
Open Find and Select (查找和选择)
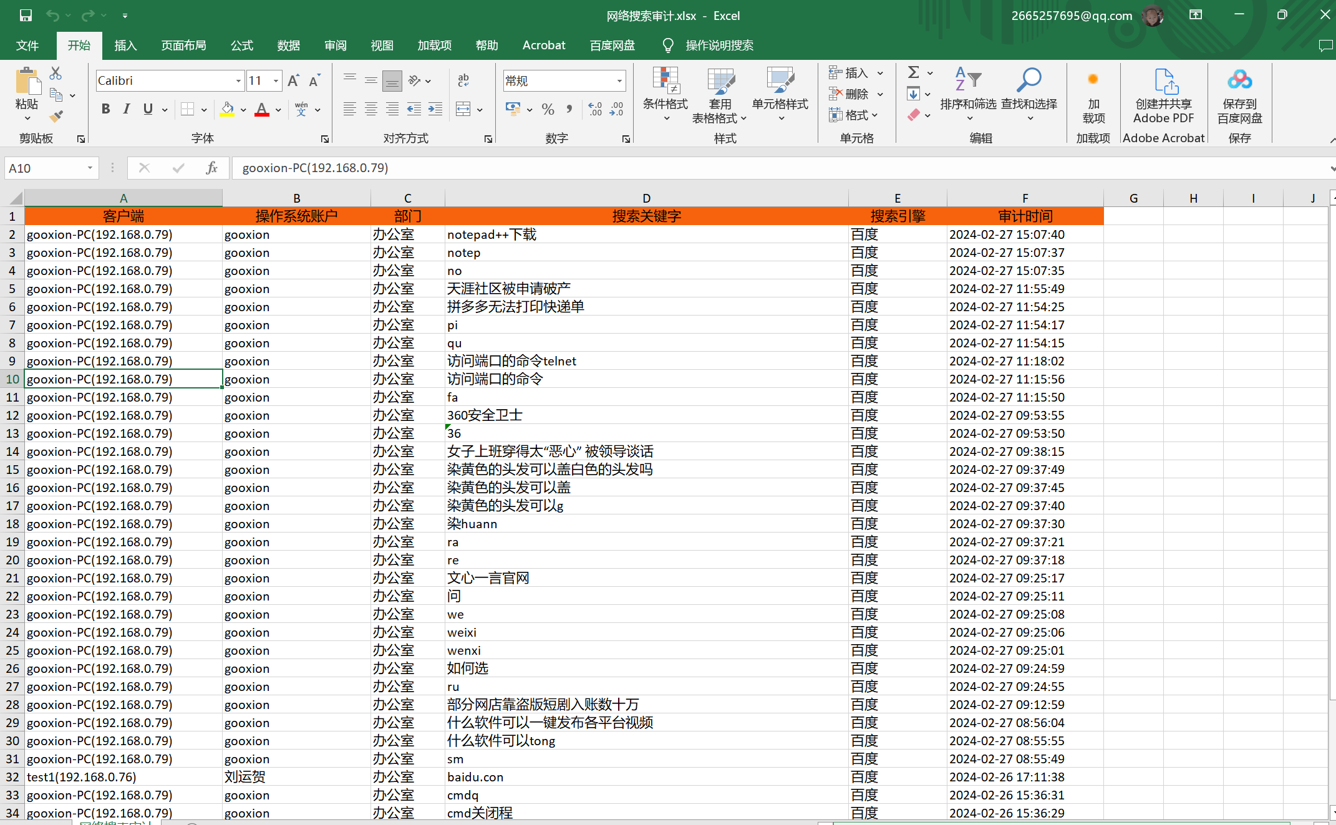[x=1029, y=94]
